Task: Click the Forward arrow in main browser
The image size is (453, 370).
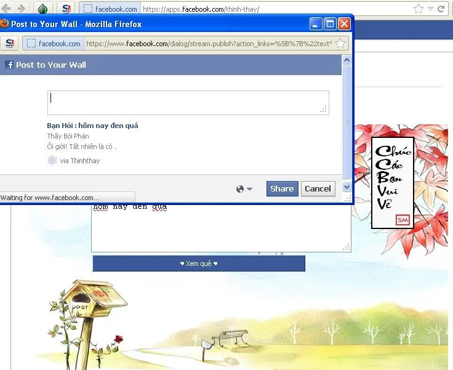Action: tap(21, 9)
